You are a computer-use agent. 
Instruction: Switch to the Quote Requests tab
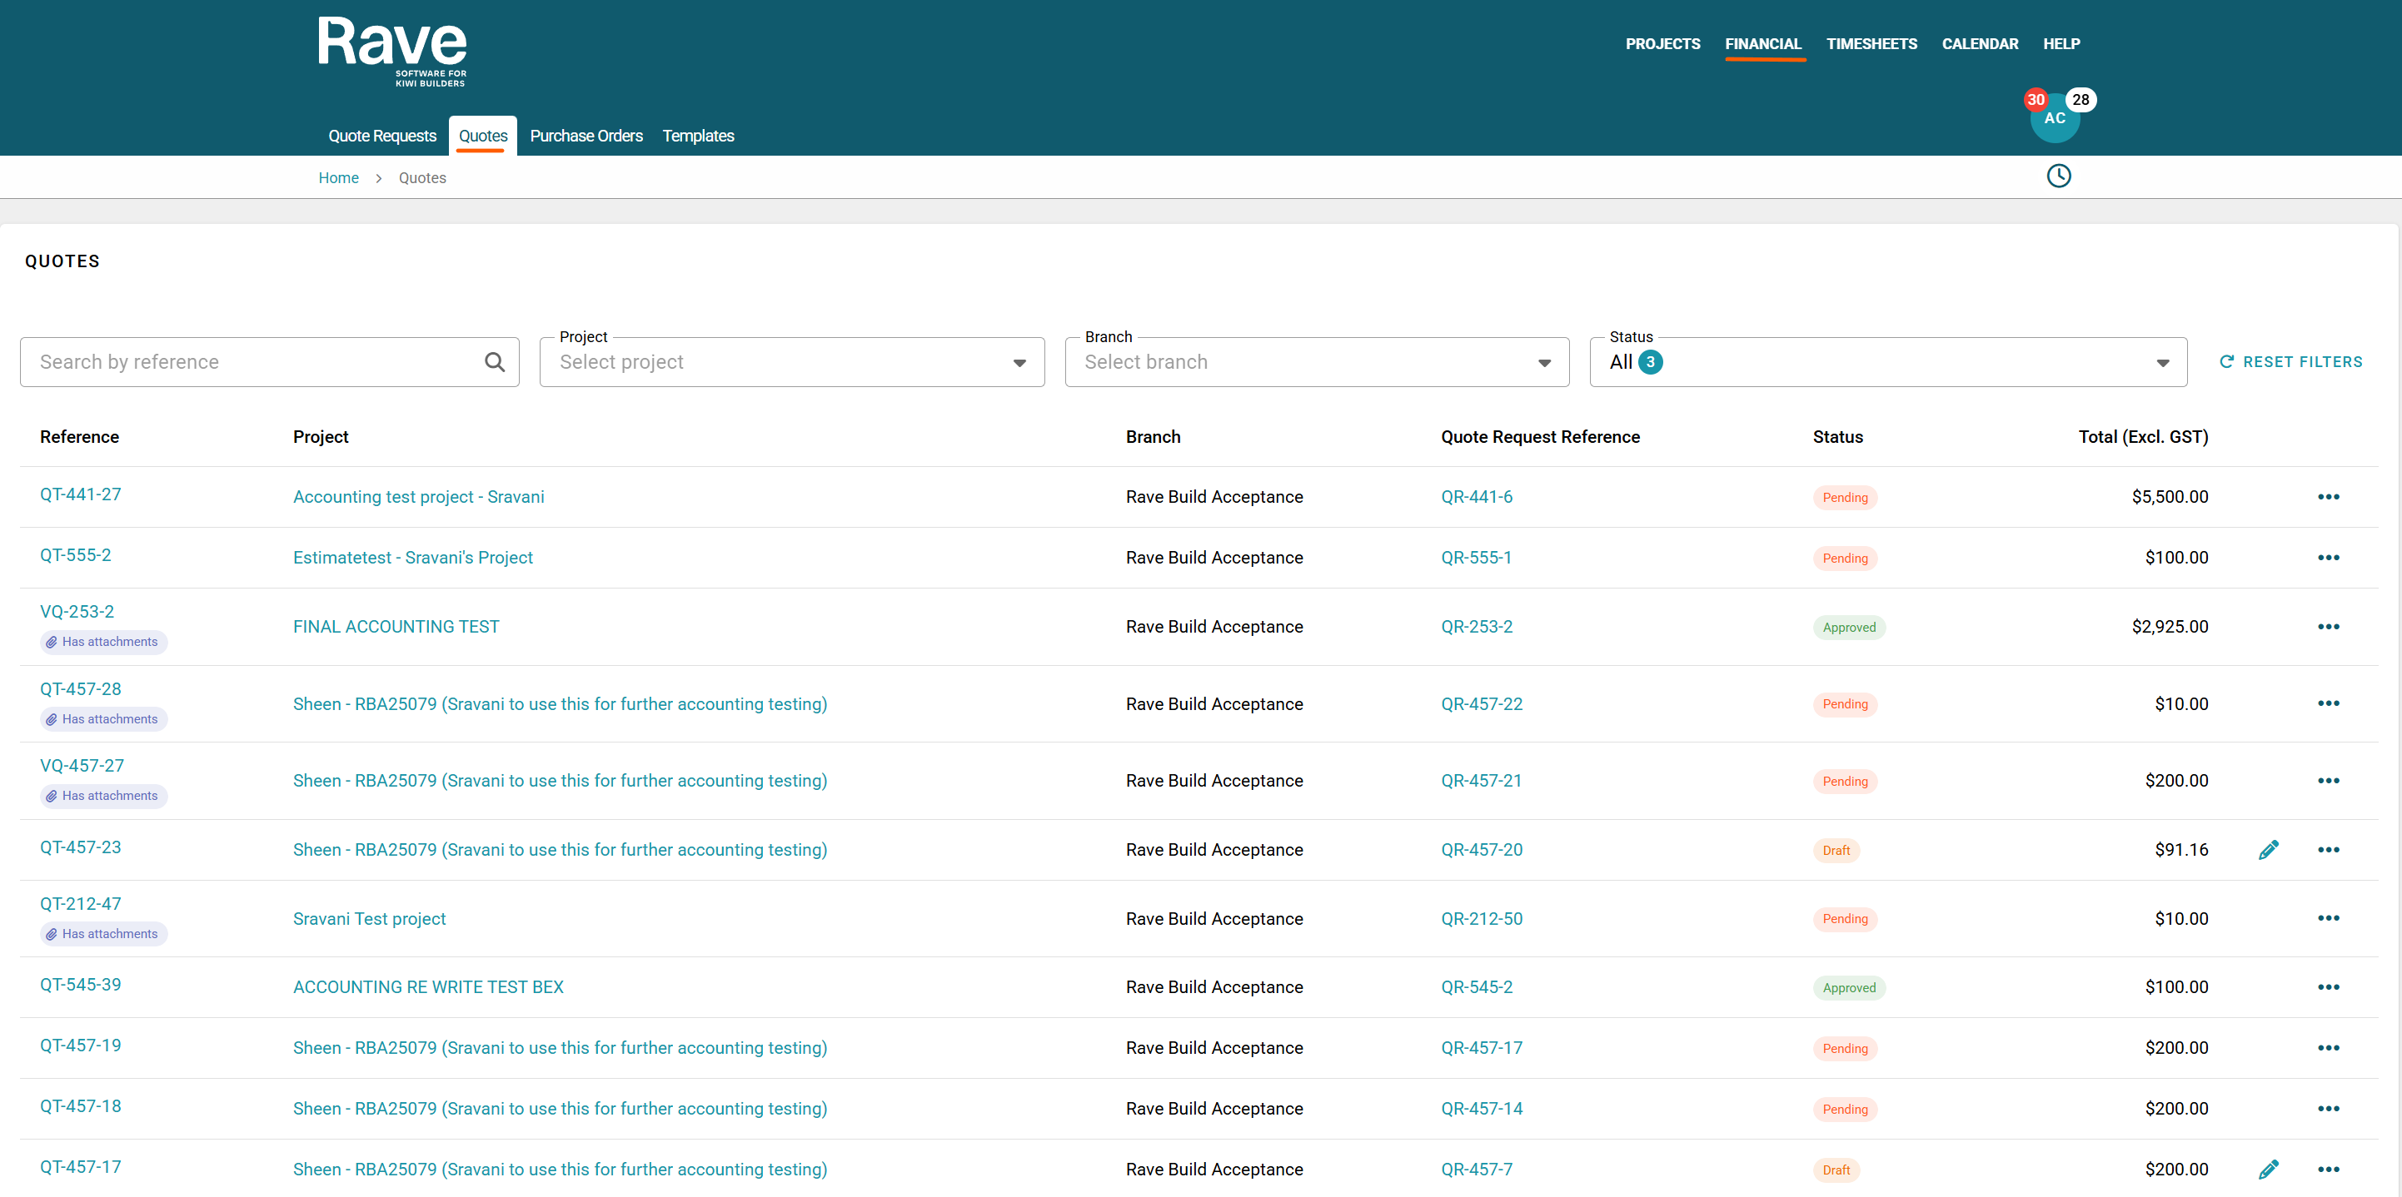(x=381, y=137)
